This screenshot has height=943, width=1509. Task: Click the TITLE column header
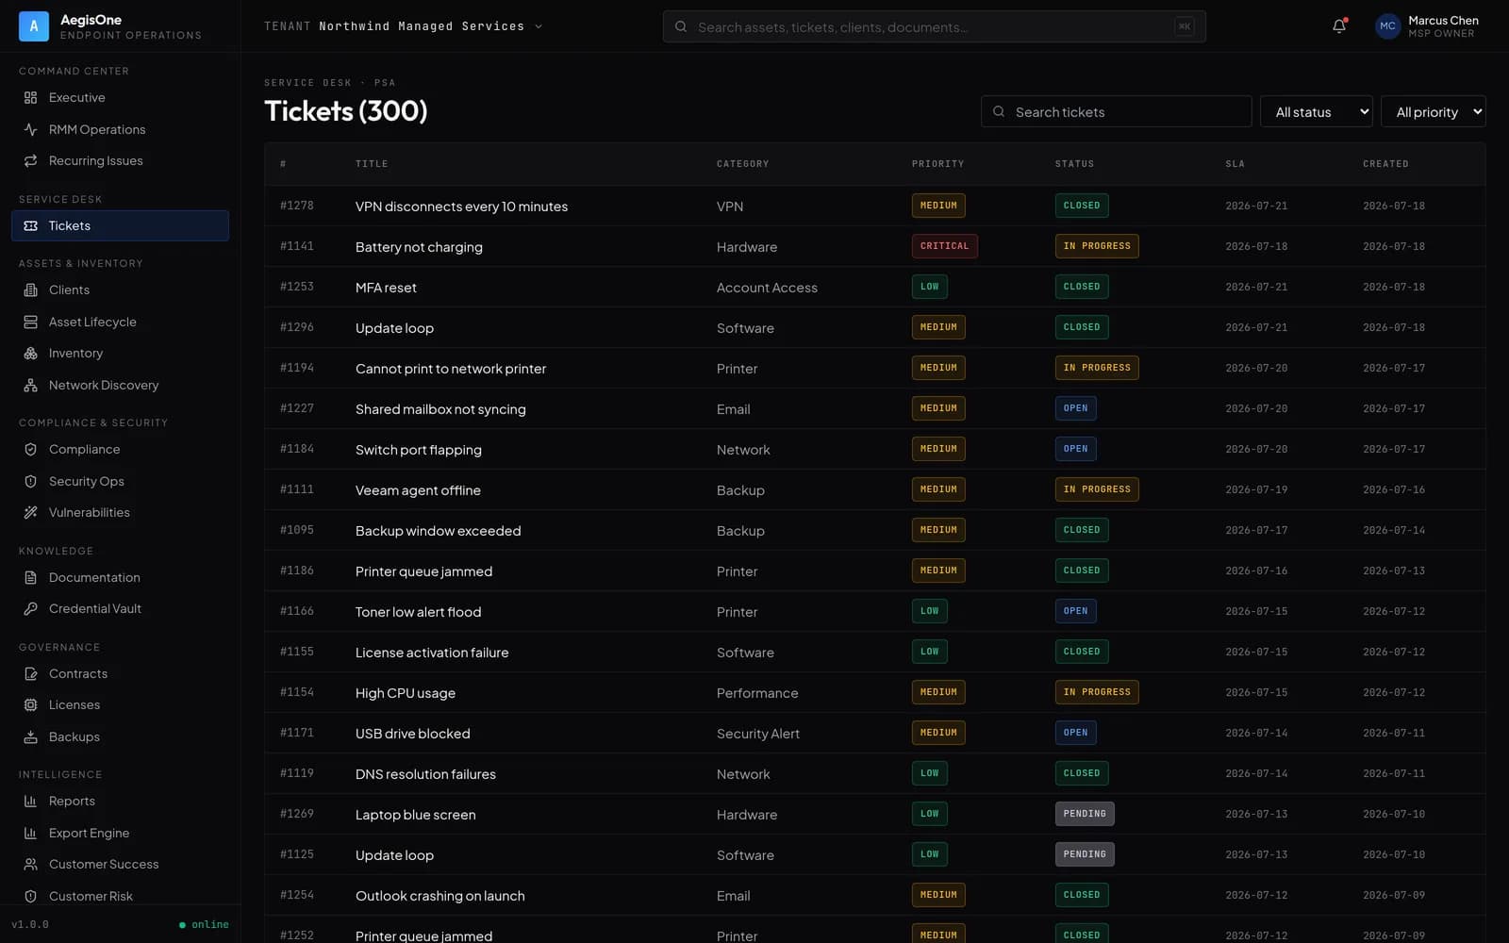(372, 164)
